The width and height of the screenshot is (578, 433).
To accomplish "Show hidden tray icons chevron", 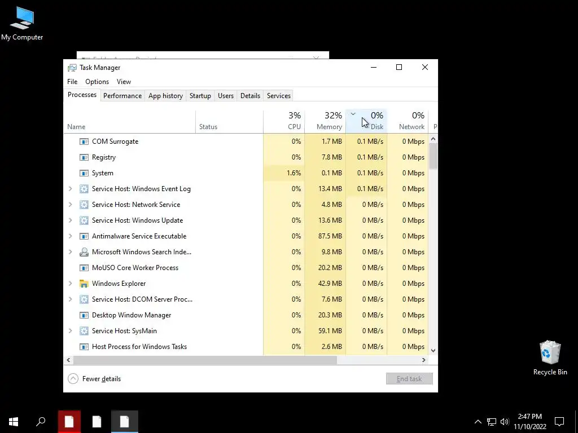I will coord(478,422).
